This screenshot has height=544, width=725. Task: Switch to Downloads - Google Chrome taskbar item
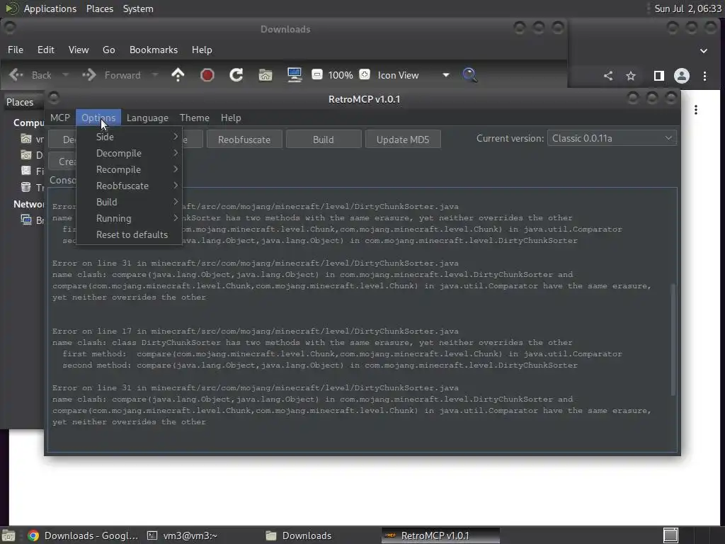(x=83, y=535)
